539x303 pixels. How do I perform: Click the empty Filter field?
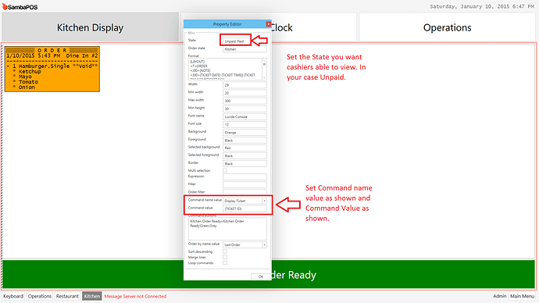245,185
